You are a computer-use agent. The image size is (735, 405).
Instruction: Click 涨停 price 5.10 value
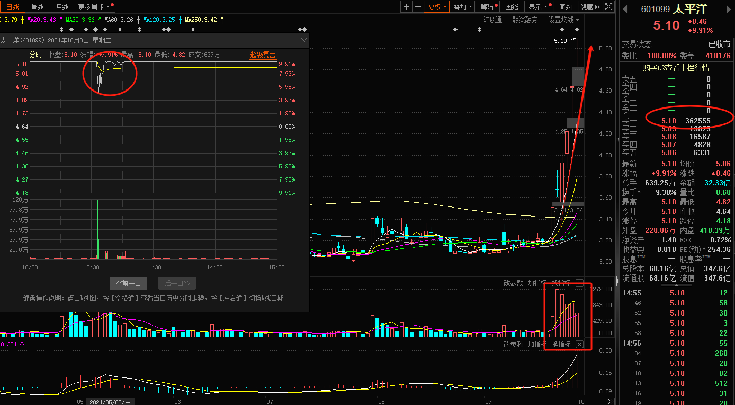[x=668, y=221]
